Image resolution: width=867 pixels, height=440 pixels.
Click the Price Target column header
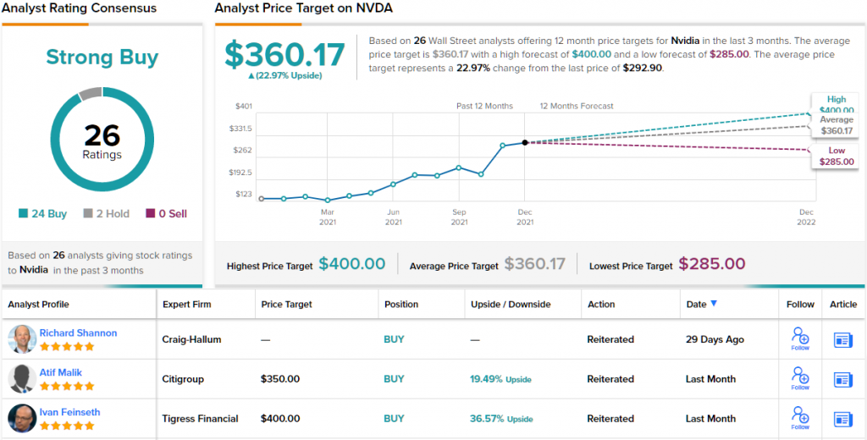click(x=286, y=304)
